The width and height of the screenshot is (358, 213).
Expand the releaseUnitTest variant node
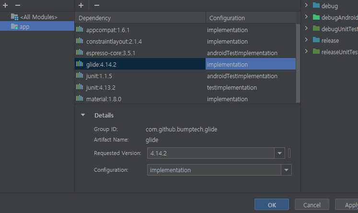(x=306, y=51)
